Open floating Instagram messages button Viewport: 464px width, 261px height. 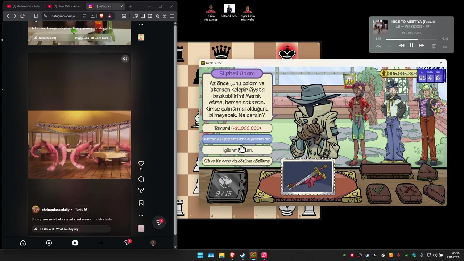(159, 222)
